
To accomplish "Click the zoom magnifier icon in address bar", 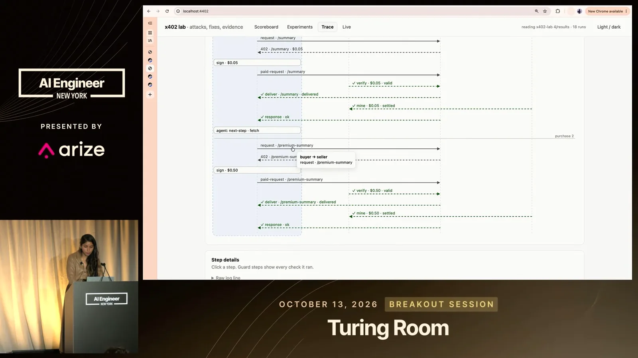I will pos(536,11).
